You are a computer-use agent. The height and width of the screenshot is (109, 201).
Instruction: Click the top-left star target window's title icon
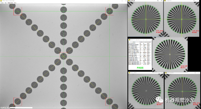129,1
